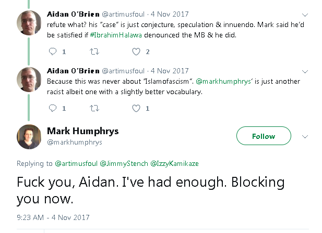Open @IzzyKamikaze in replying-to line
This screenshot has height=233, width=322.
pyautogui.click(x=174, y=163)
